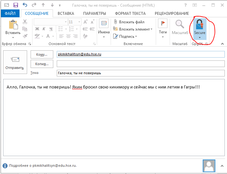Decrease the paragraph indent
The width and height of the screenshot is (227, 174).
pyautogui.click(x=85, y=29)
